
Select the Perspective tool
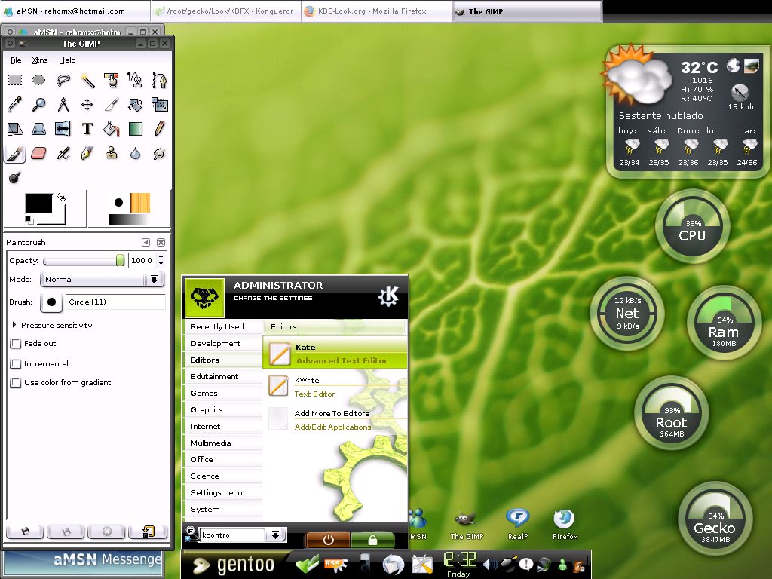39,129
